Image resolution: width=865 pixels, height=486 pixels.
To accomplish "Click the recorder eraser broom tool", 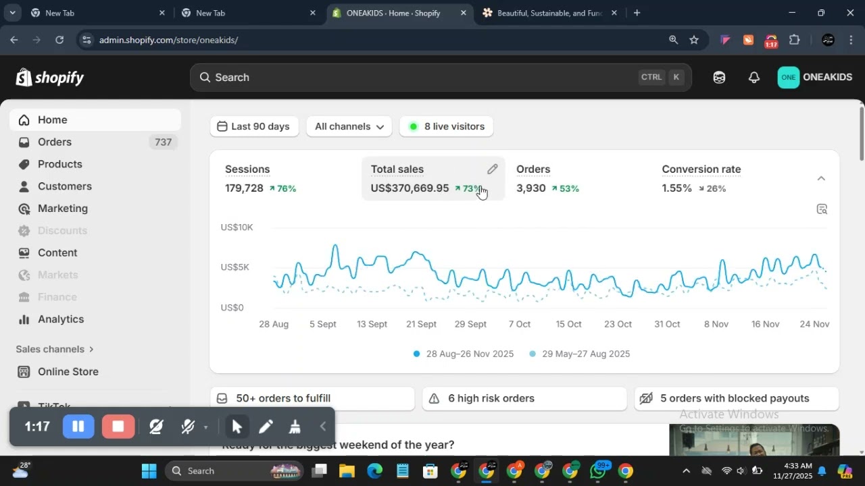I will point(295,426).
